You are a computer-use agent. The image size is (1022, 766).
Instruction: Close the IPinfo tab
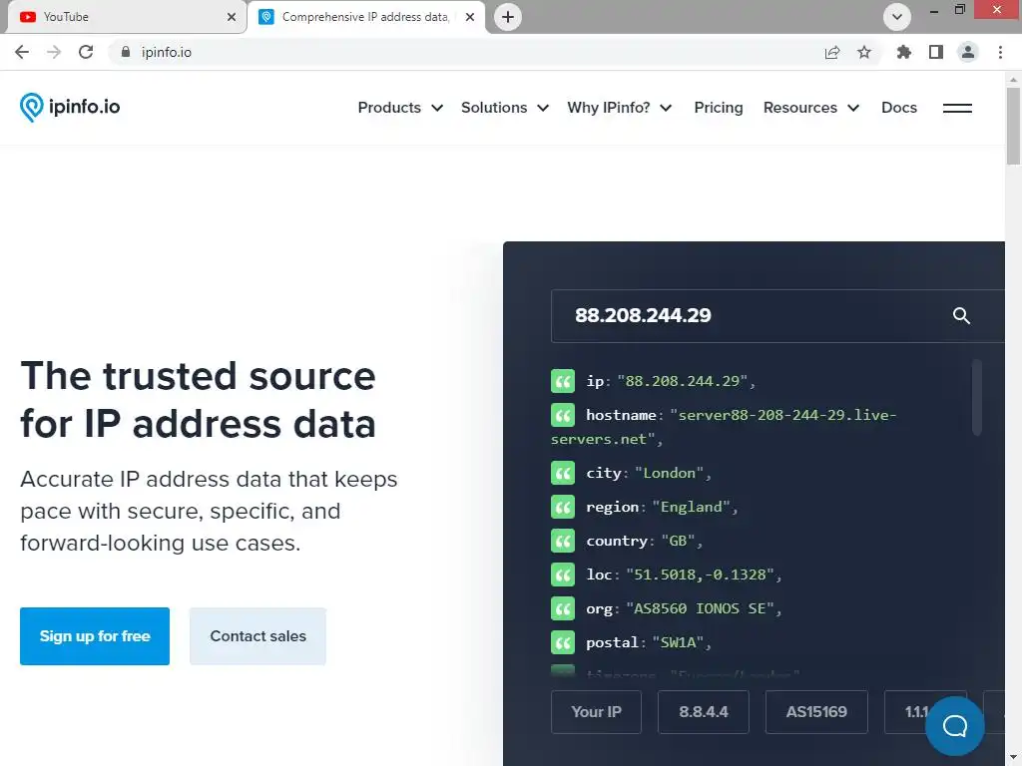click(470, 17)
